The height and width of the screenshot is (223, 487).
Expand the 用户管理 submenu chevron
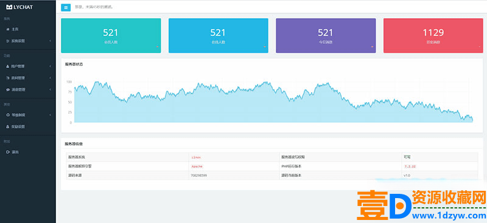50,66
